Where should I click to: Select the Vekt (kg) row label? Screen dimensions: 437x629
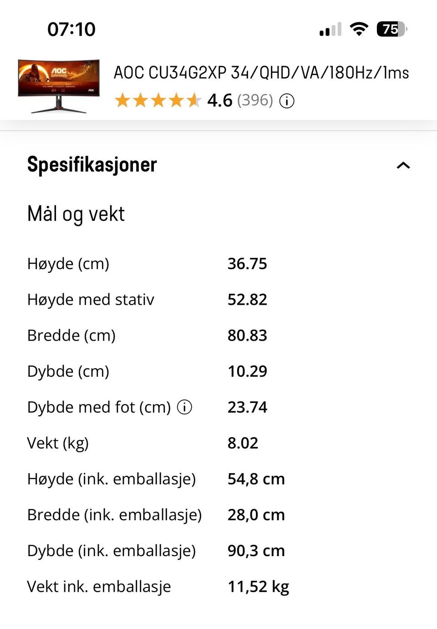click(58, 443)
